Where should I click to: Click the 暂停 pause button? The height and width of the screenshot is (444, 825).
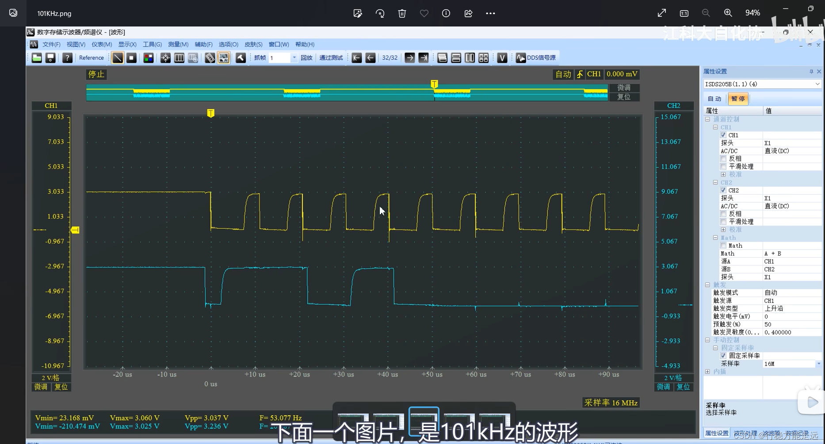click(738, 99)
